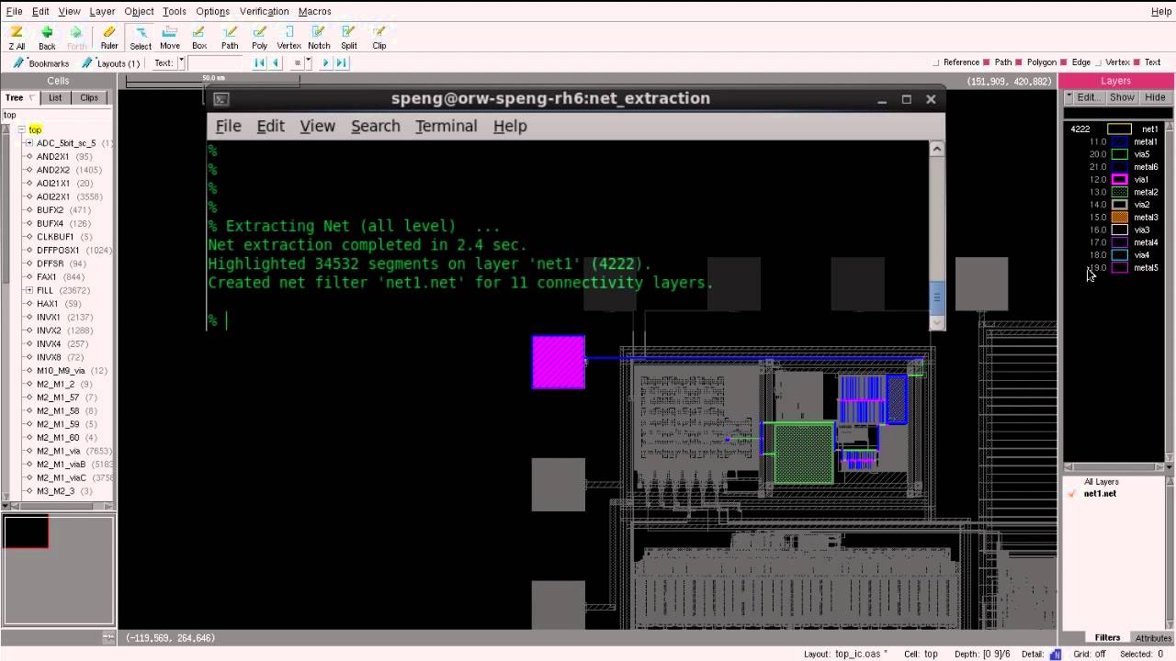Click the Layers Edit... button
This screenshot has width=1176, height=661.
(x=1088, y=97)
